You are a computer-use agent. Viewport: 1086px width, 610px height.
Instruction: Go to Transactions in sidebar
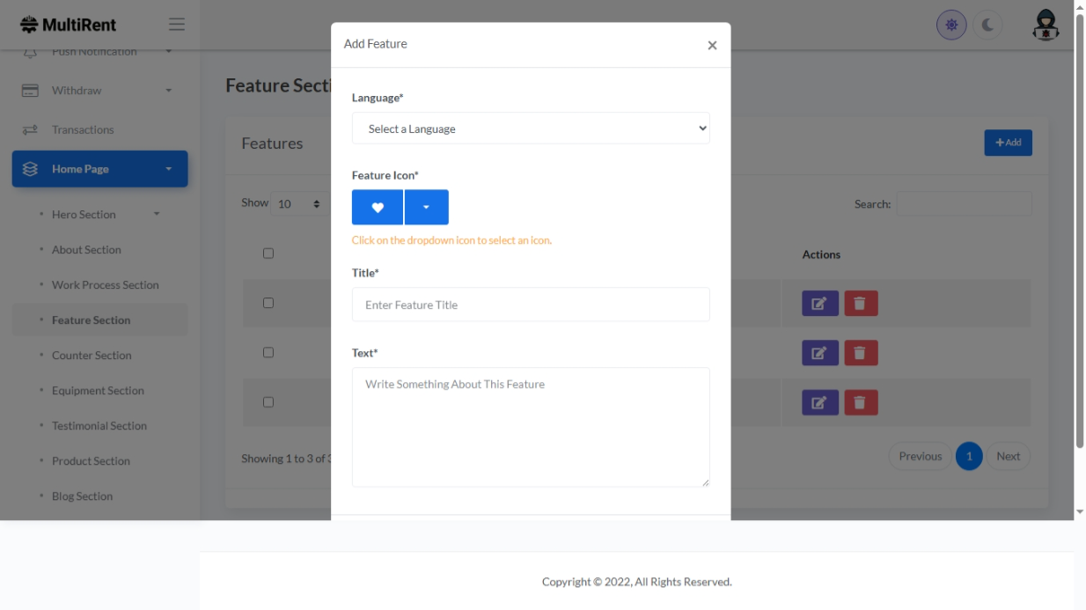[83, 130]
